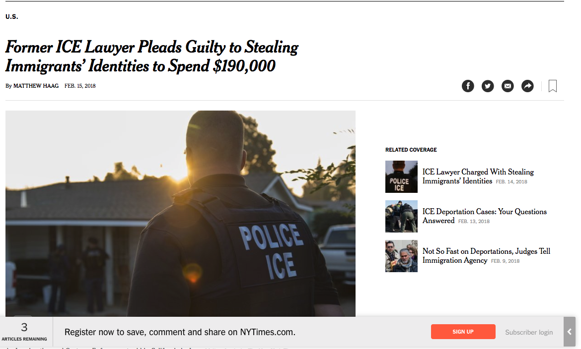Viewport: 581px width, 349px height.
Task: Click judges story thumbnail with bearded man
Action: tap(401, 256)
